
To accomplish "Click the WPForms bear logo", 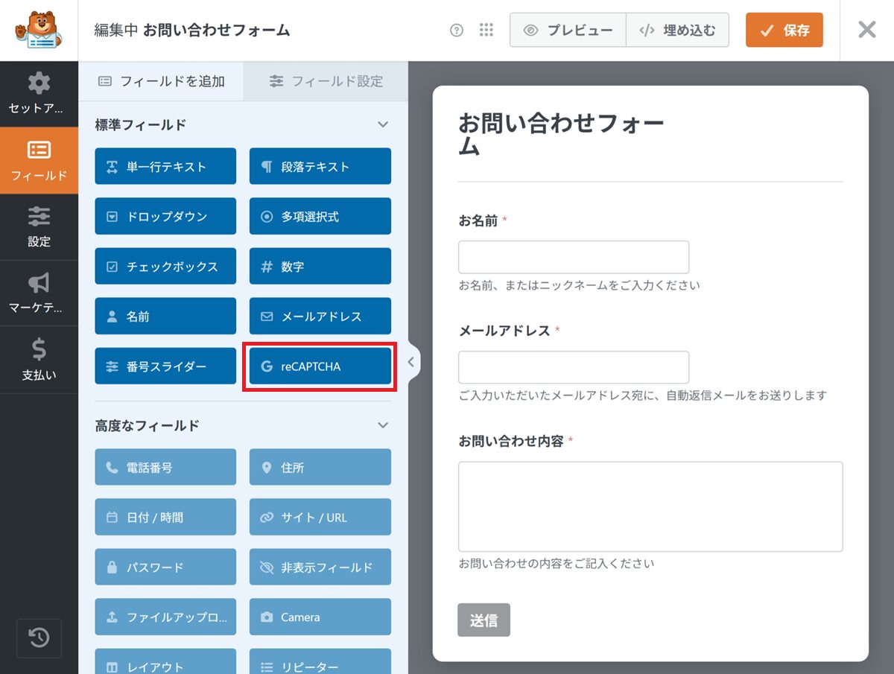I will pos(38,31).
